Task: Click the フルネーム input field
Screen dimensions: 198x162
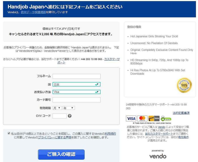Action: tap(76, 76)
